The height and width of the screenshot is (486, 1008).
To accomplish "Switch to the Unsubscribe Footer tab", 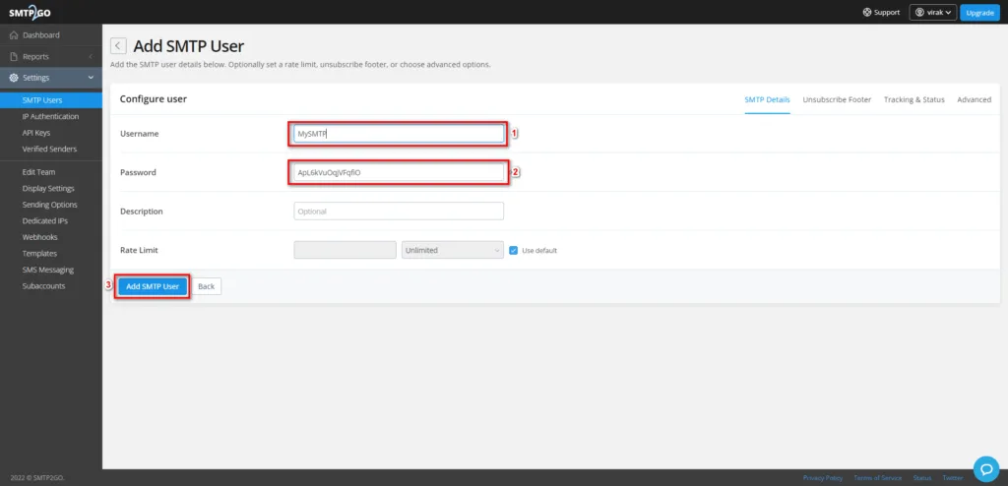I will click(837, 99).
